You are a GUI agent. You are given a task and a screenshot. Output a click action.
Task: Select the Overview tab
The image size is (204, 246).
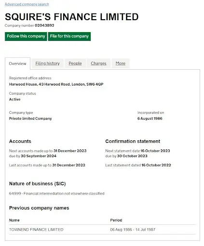[x=17, y=63]
